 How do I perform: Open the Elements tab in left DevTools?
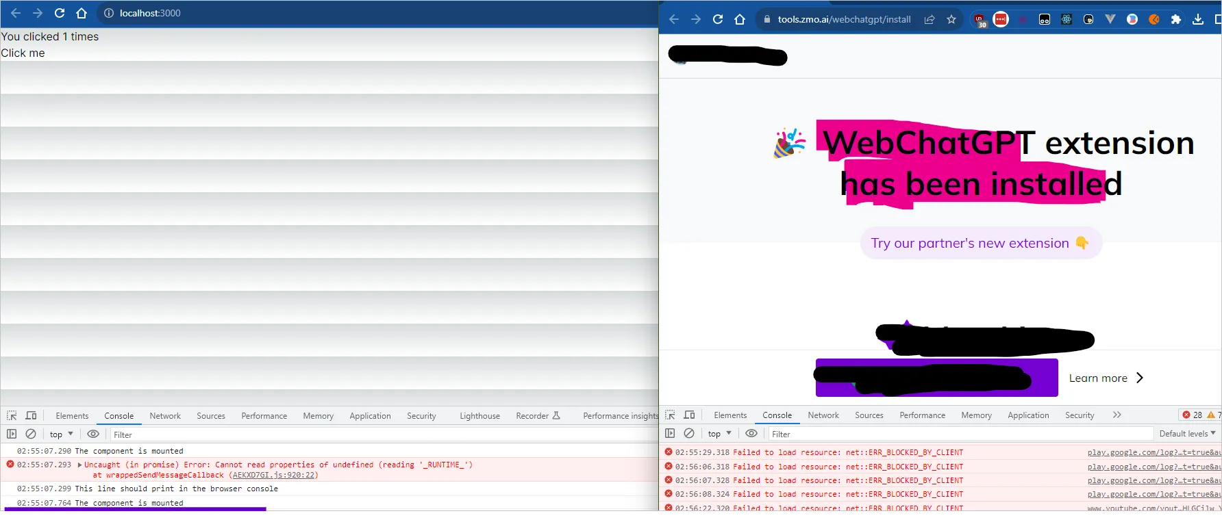click(72, 416)
